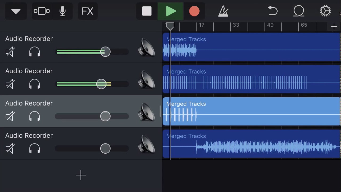Open song settings gear
The image size is (341, 192).
(325, 11)
